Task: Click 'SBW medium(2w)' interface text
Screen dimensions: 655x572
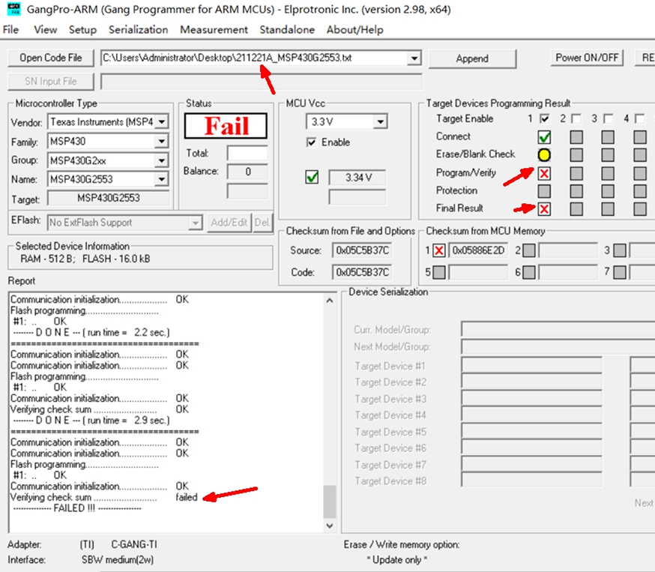Action: point(118,560)
